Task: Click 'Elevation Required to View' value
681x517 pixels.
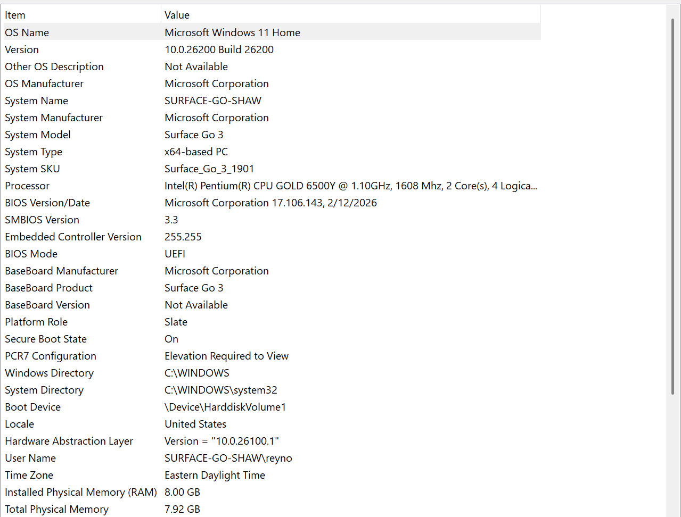Action: pyautogui.click(x=226, y=356)
